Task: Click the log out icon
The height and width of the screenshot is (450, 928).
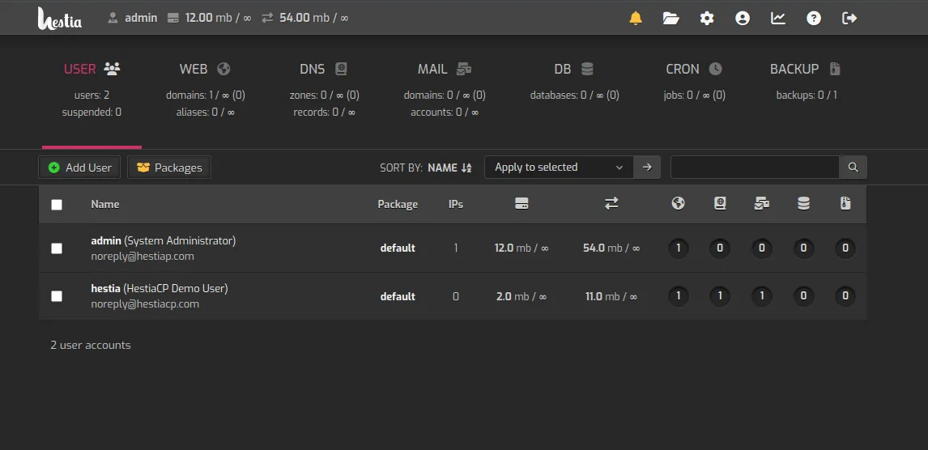Action: 849,19
